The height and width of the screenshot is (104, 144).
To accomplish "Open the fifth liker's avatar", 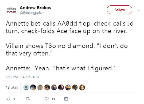I will pos(54,87).
